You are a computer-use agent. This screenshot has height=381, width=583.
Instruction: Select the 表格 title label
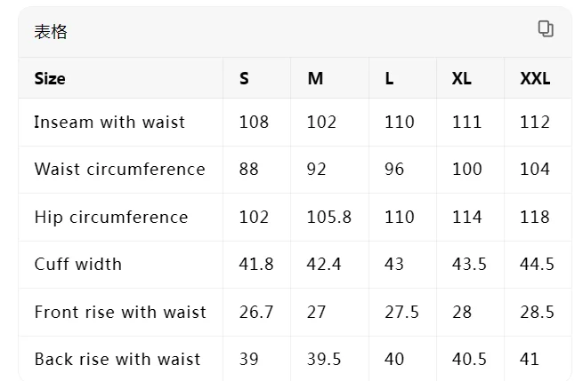pos(51,32)
